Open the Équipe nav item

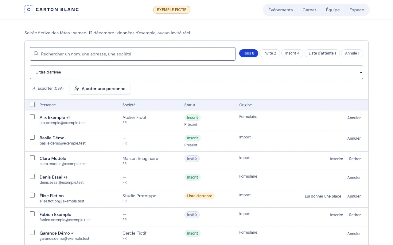[333, 10]
